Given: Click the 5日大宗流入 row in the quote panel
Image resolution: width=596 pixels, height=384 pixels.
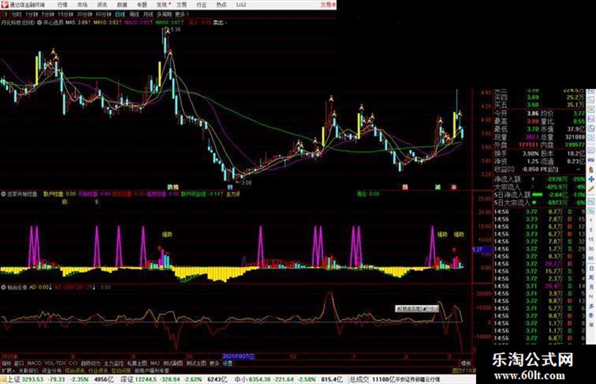Looking at the screenshot, I should click(539, 202).
